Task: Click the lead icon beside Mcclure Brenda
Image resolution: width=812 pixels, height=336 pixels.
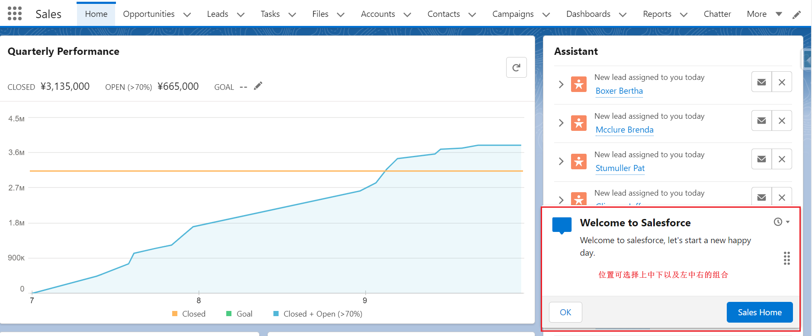Action: 579,123
